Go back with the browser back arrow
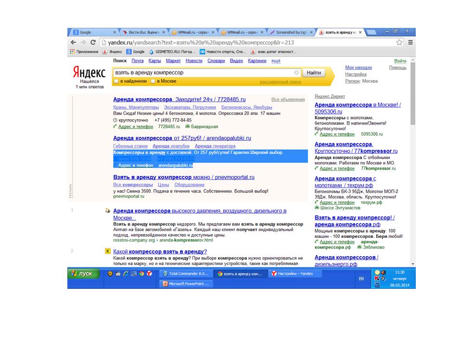 click(73, 42)
